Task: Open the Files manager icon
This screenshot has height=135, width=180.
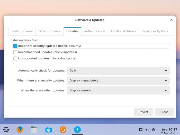Action: click(x=34, y=130)
